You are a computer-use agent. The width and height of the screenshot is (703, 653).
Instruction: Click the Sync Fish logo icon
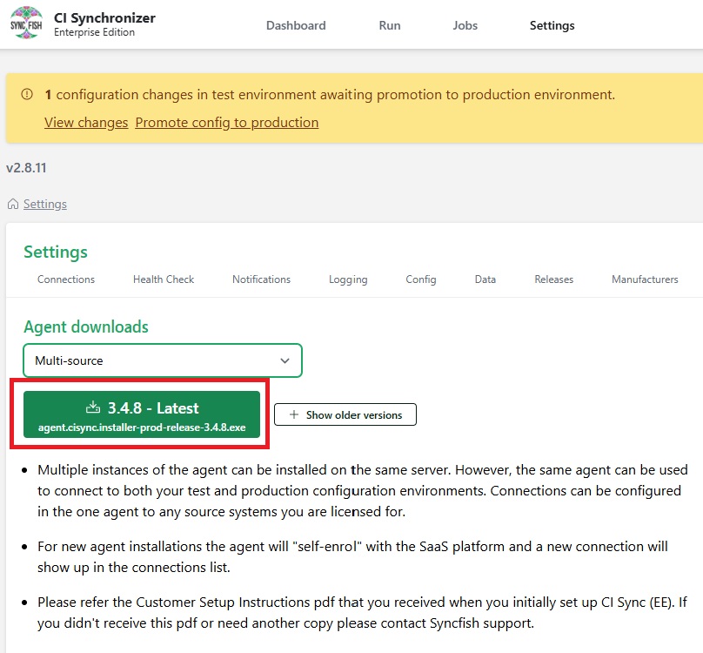pyautogui.click(x=26, y=23)
